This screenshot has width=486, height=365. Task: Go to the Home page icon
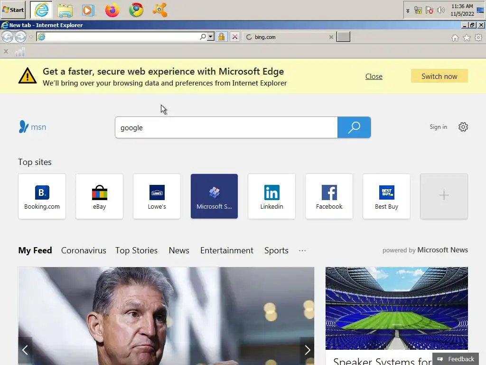[455, 38]
